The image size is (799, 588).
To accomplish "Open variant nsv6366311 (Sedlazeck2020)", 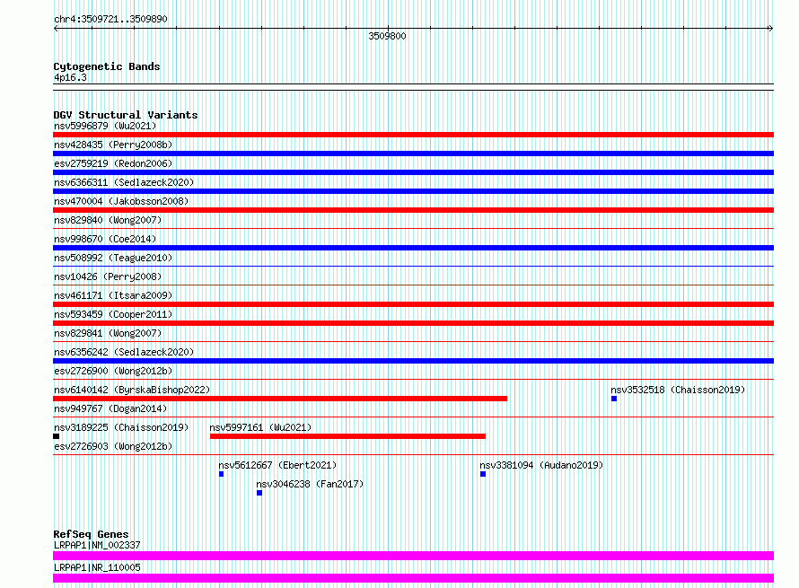I will [x=124, y=182].
